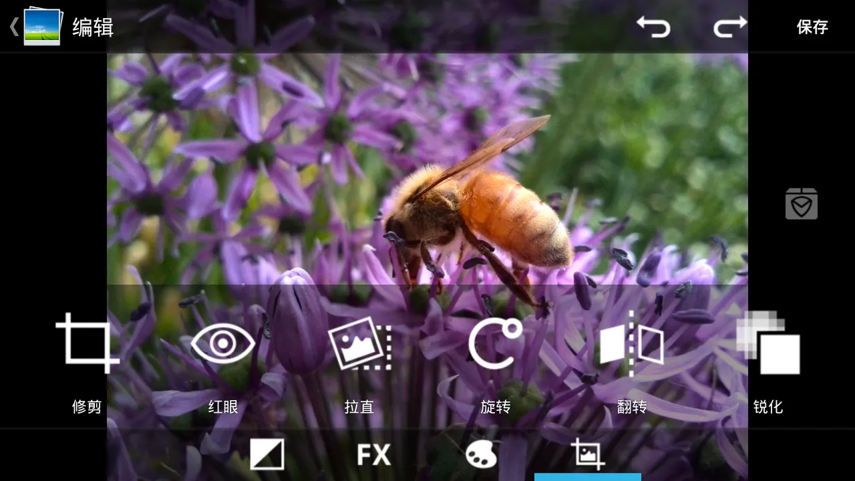Tap the 修剪 label
Screen dimensions: 855x481
click(87, 406)
